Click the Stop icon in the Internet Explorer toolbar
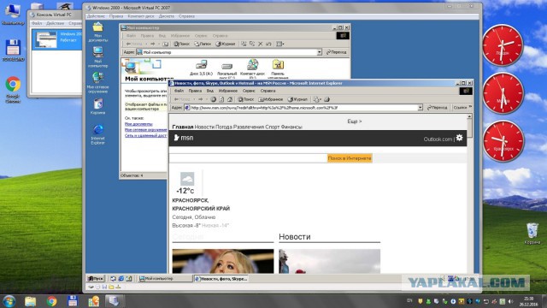 pyautogui.click(x=214, y=99)
